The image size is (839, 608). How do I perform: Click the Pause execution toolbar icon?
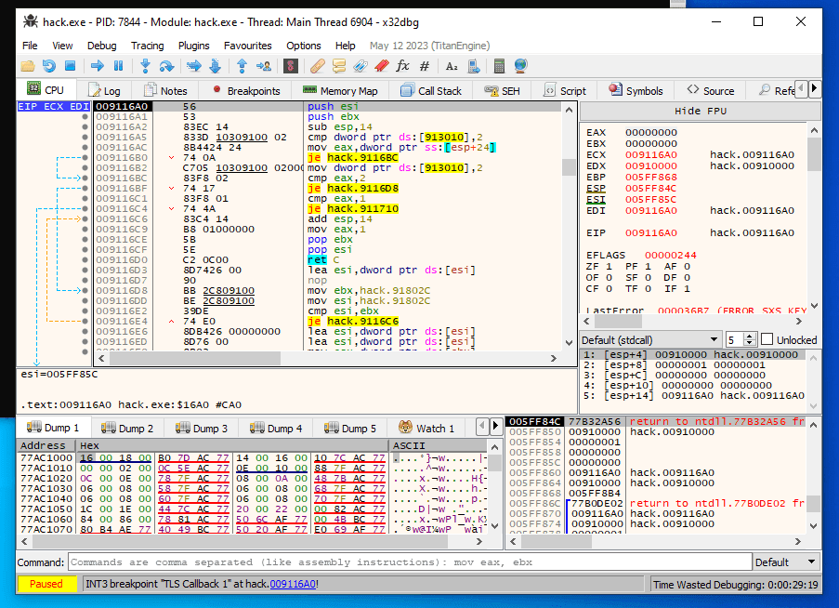click(x=118, y=66)
